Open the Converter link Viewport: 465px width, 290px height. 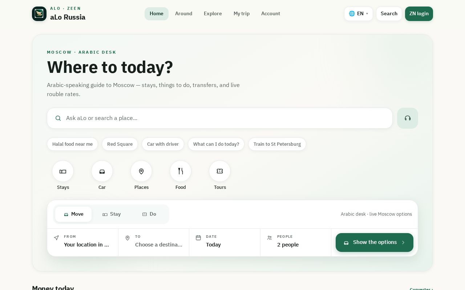[x=421, y=289]
